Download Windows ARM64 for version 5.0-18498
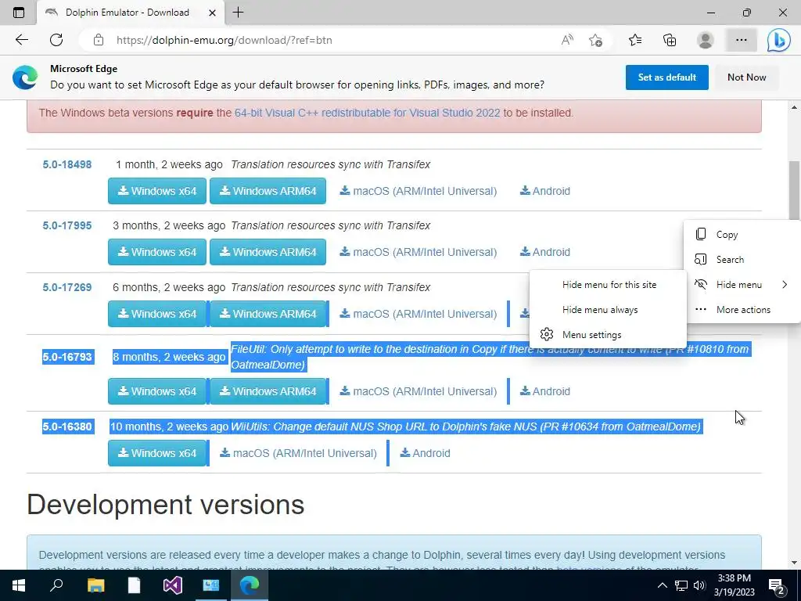 268,191
